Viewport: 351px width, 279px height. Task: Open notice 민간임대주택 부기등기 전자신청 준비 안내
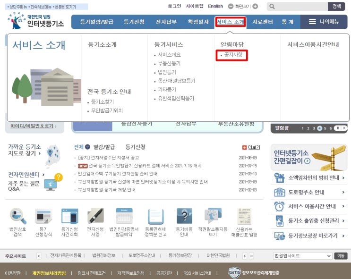pos(118,174)
